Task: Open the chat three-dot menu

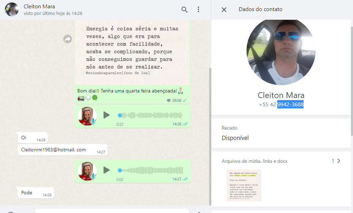Action: point(198,10)
